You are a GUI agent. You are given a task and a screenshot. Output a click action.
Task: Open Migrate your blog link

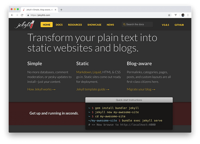[141, 89]
